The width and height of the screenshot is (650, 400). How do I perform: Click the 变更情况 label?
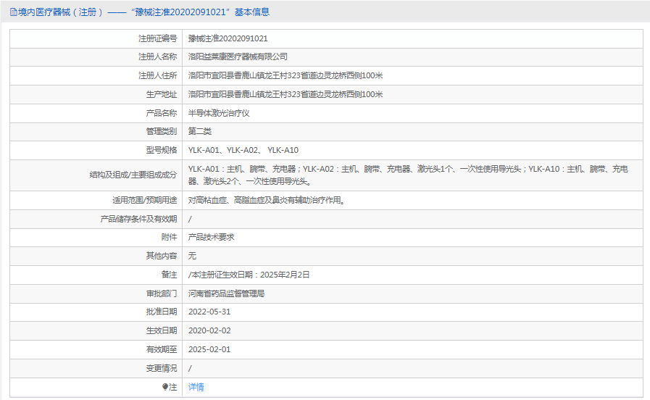coord(162,368)
